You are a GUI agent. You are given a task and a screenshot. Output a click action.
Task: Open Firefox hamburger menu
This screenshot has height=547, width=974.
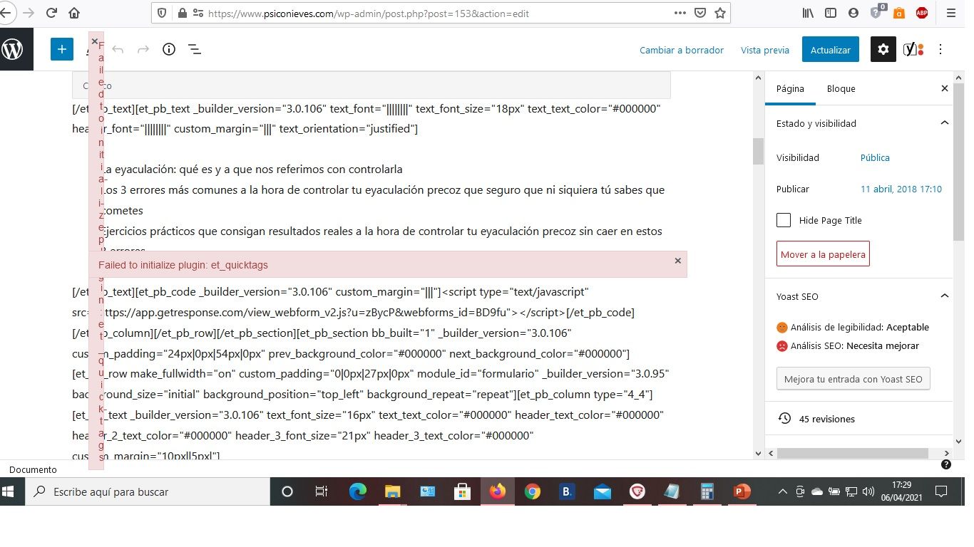click(951, 13)
